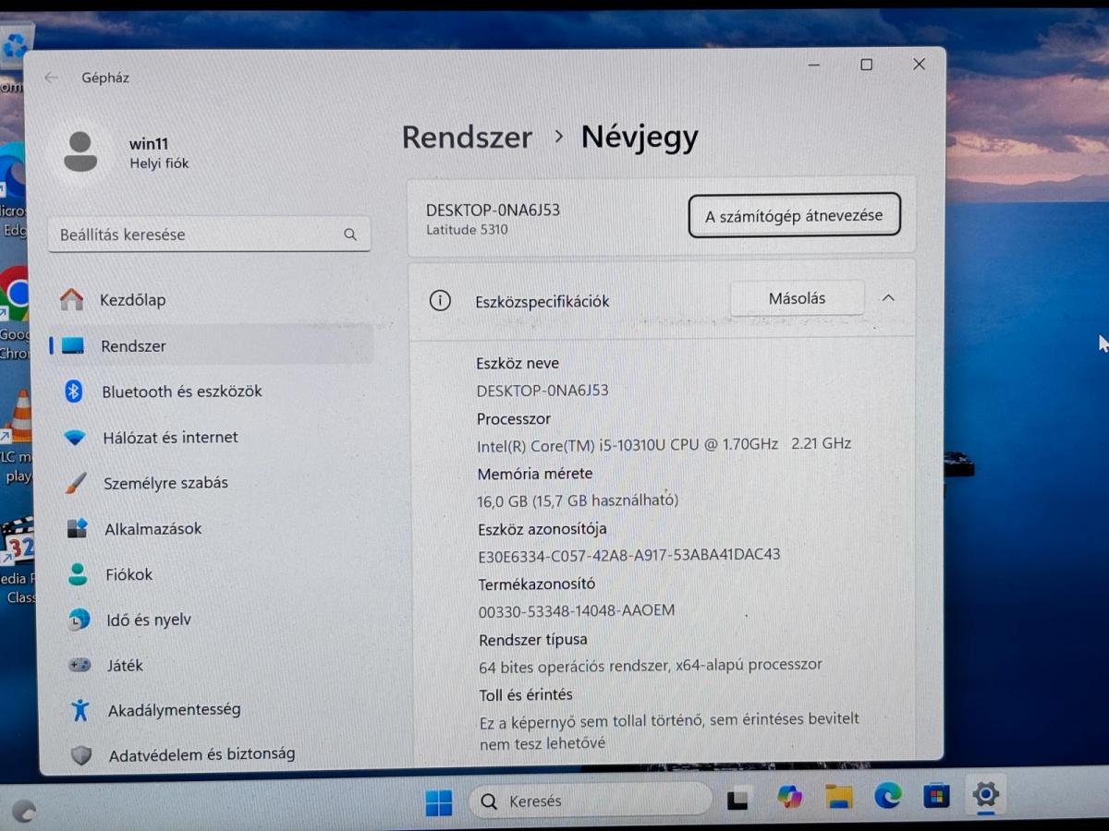Open Microsoft Store on the taskbar
The width and height of the screenshot is (1109, 831).
click(x=936, y=795)
